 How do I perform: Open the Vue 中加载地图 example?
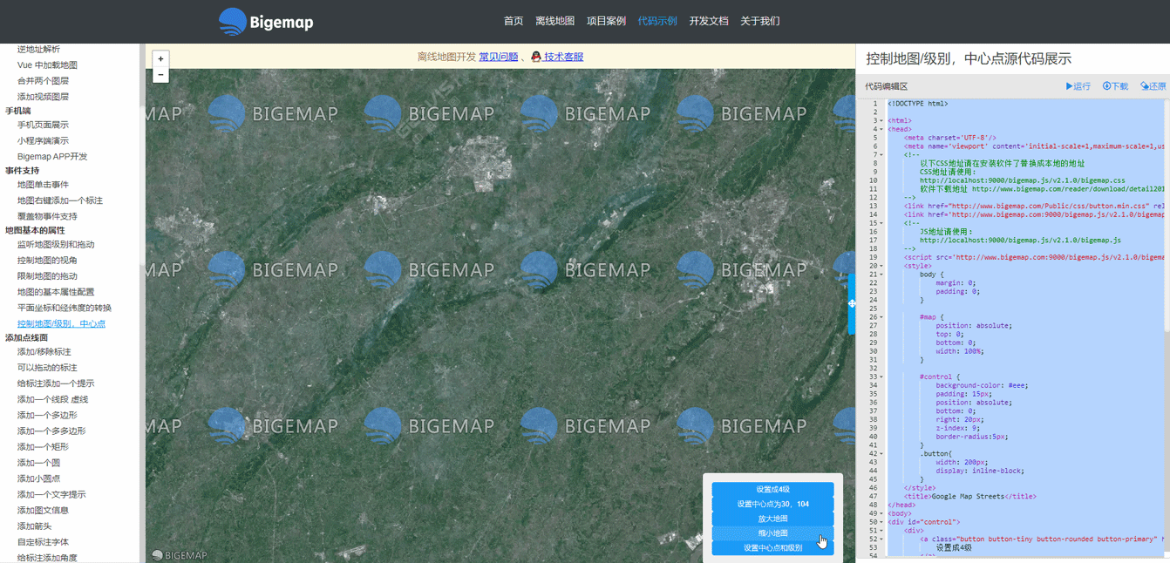point(47,65)
